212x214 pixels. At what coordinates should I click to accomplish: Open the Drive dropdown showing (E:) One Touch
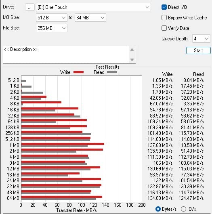[93, 7]
